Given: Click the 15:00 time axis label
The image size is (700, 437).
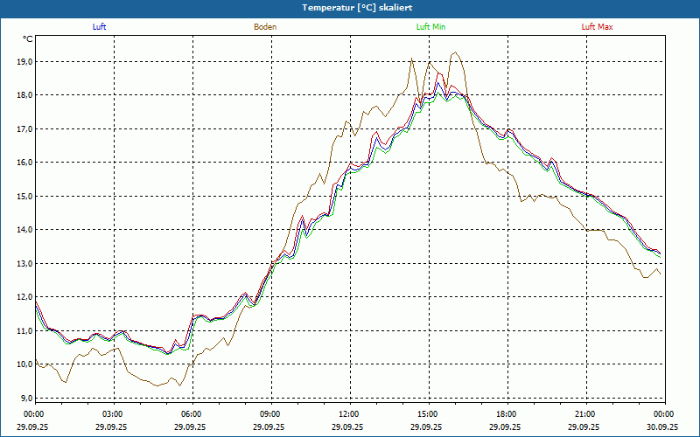Looking at the screenshot, I should (x=428, y=414).
